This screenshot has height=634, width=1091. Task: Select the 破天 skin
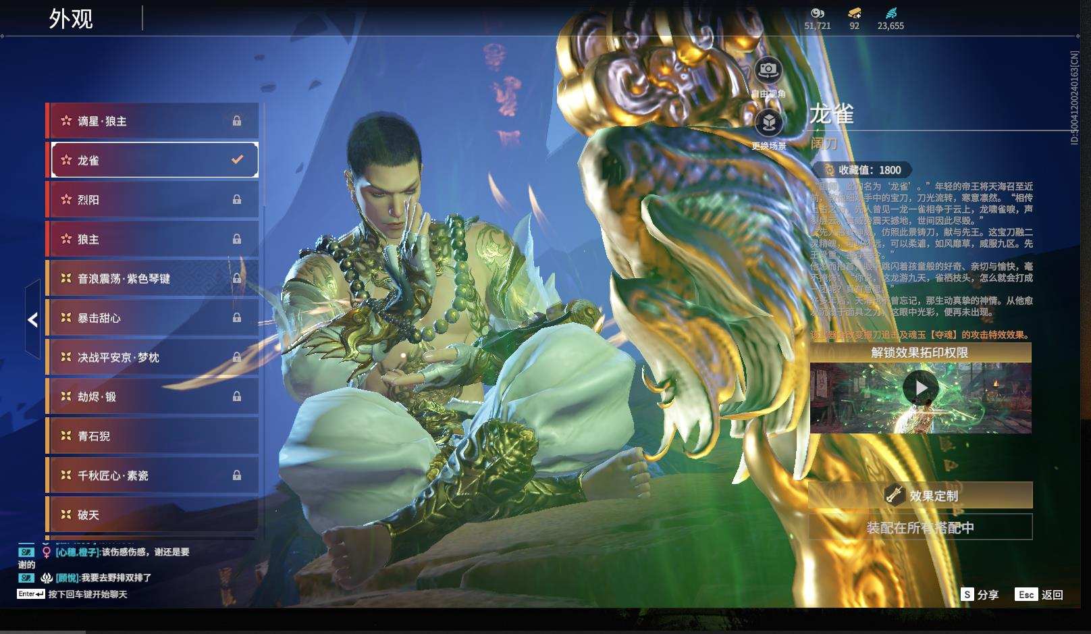(x=153, y=514)
